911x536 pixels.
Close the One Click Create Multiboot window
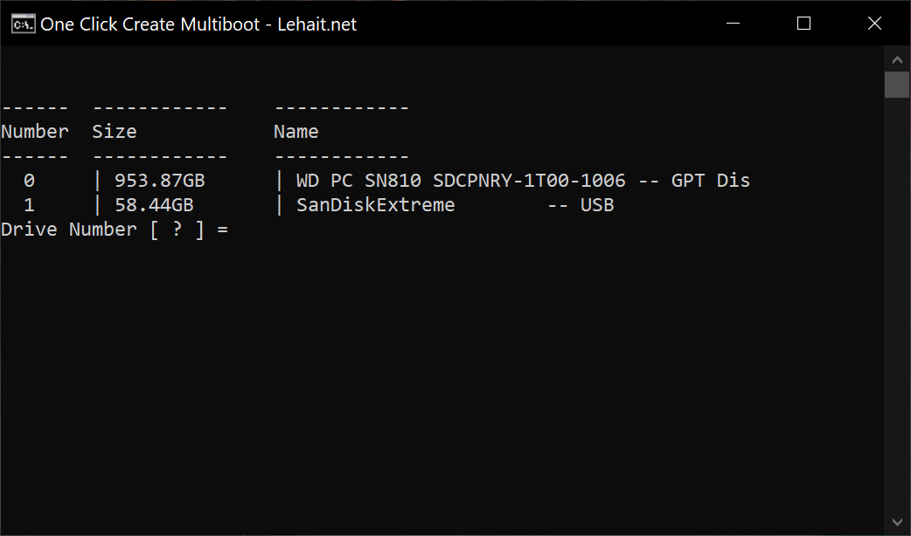click(x=874, y=24)
